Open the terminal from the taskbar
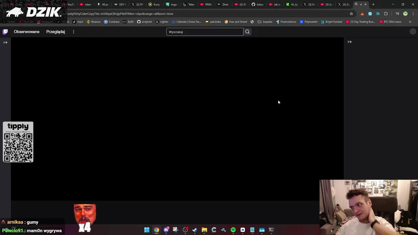Screen dimensions: 418x235 pyautogui.click(x=271, y=230)
